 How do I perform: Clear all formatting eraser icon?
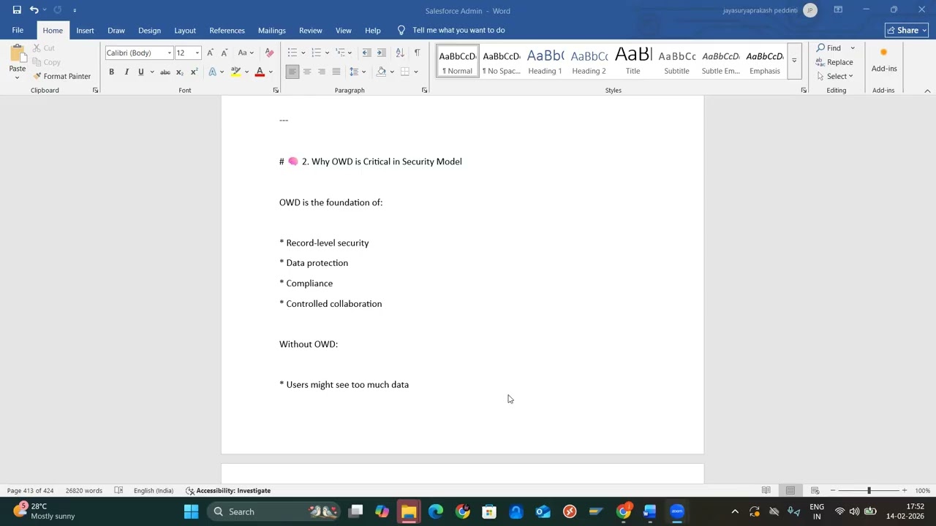click(269, 53)
